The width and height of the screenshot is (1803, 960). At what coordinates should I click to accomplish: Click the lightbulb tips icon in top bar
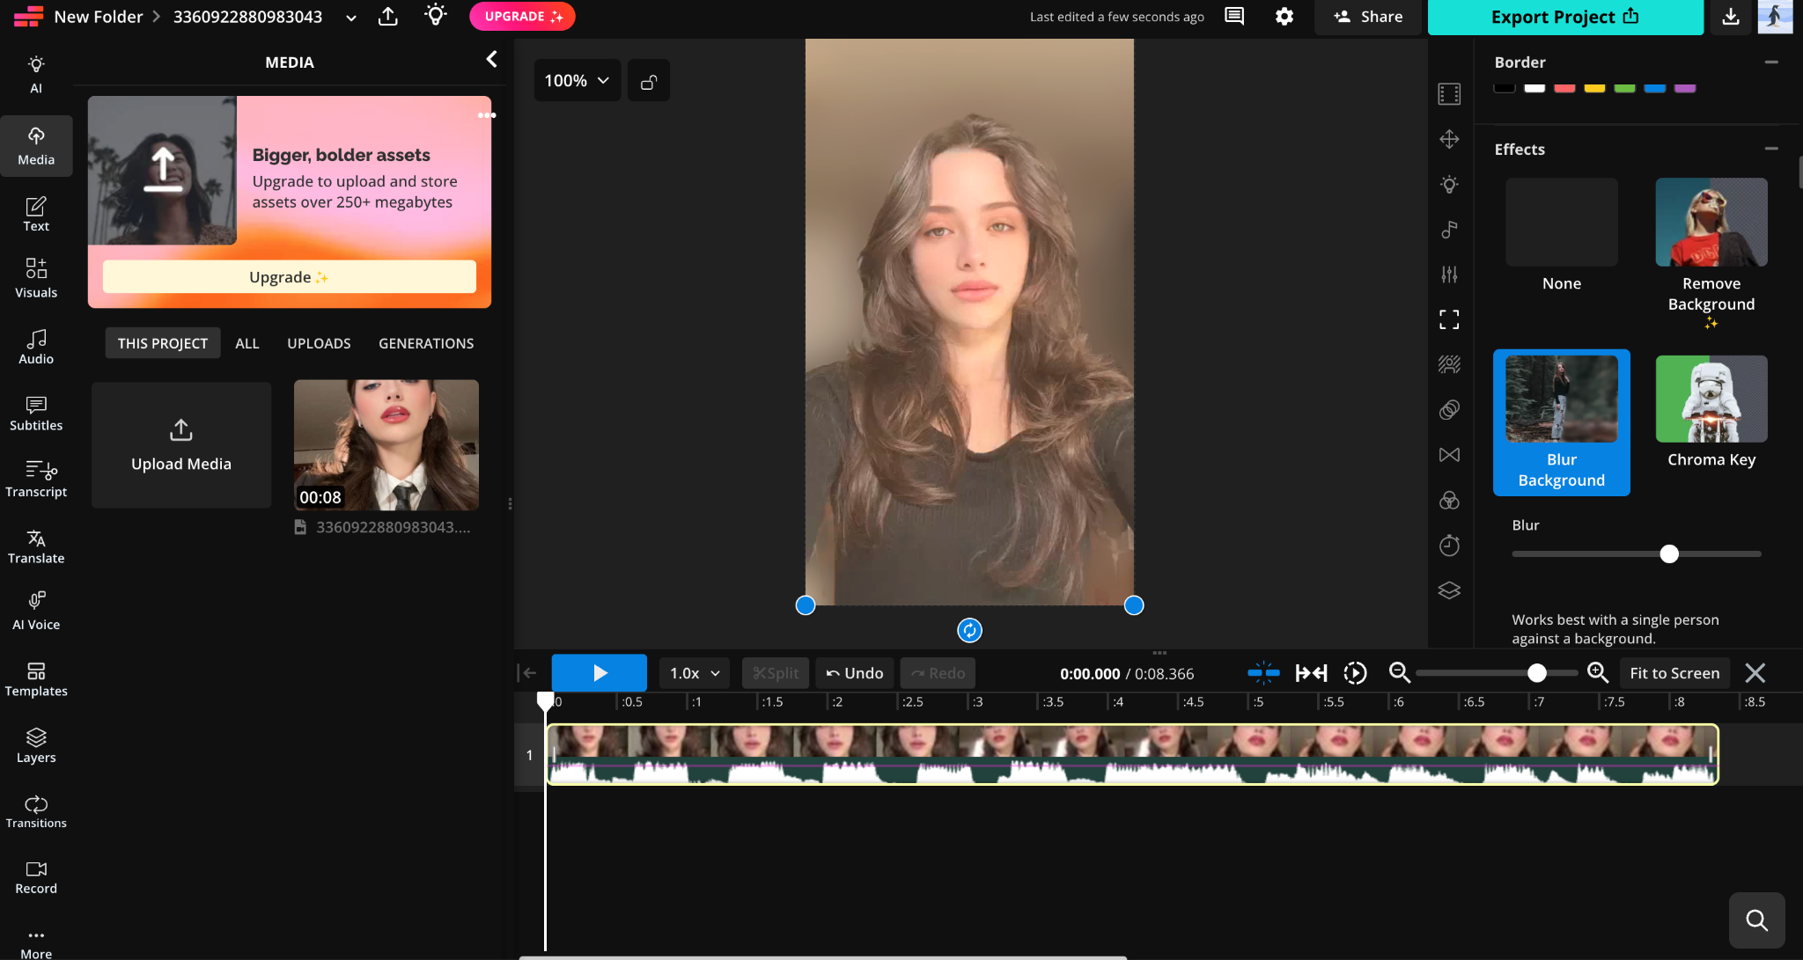pyautogui.click(x=436, y=15)
